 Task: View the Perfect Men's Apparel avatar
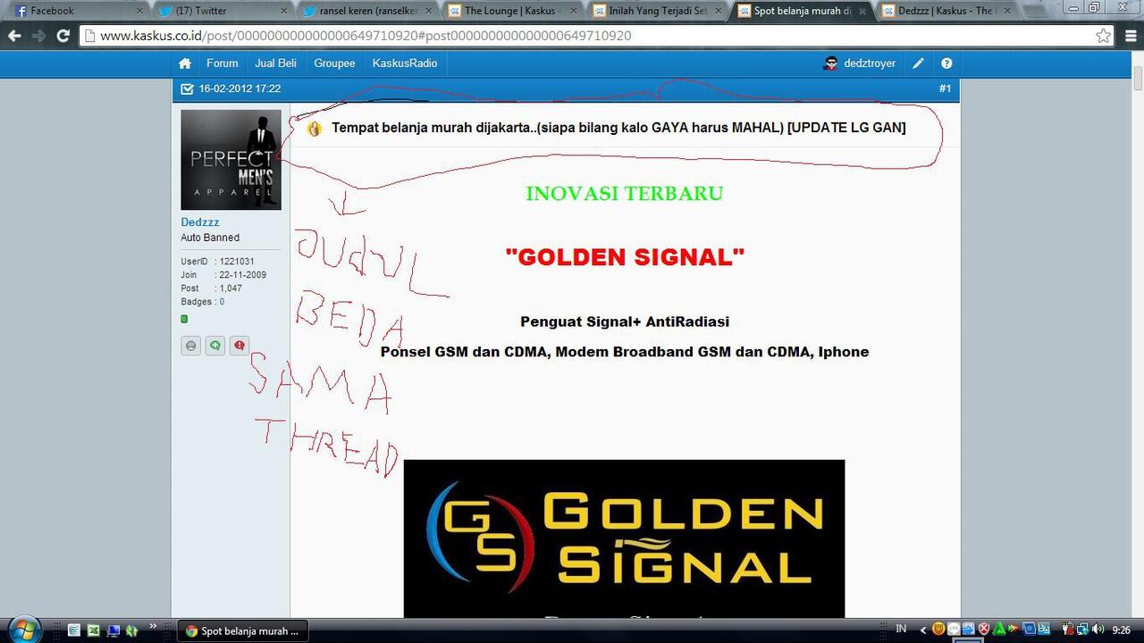pos(231,160)
